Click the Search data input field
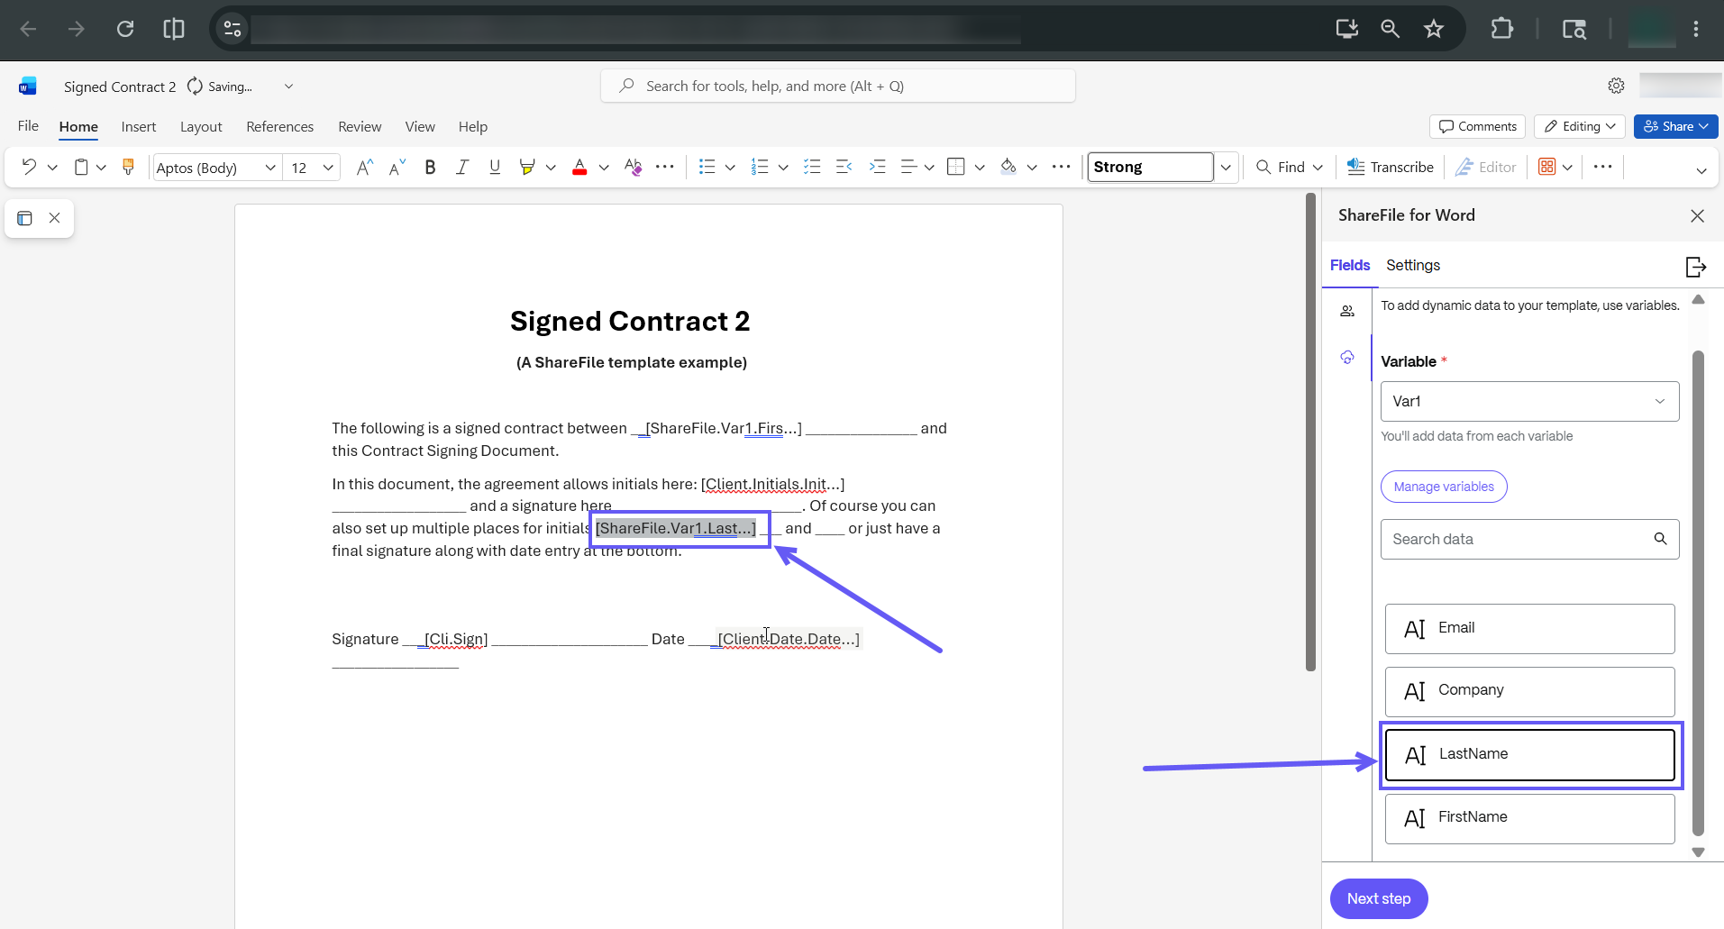This screenshot has height=929, width=1724. (1530, 539)
